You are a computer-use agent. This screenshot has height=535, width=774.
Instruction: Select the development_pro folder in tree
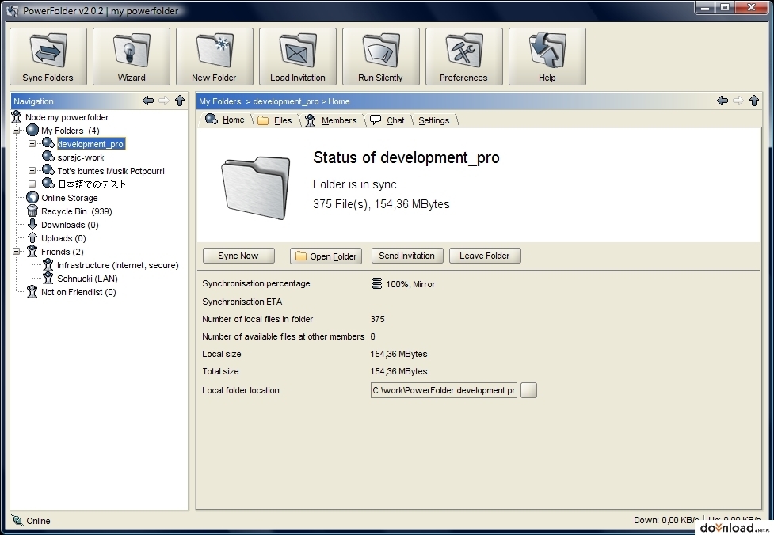[91, 144]
